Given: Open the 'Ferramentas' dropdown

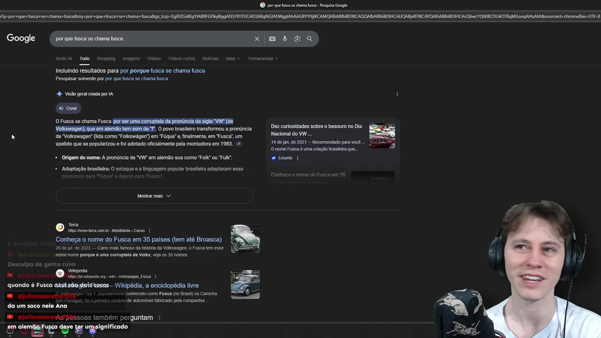Looking at the screenshot, I should pos(263,59).
